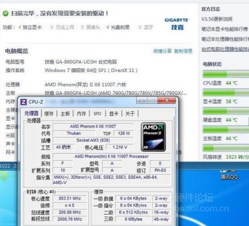Click the 代号 field showing Thuban

[x=74, y=133]
